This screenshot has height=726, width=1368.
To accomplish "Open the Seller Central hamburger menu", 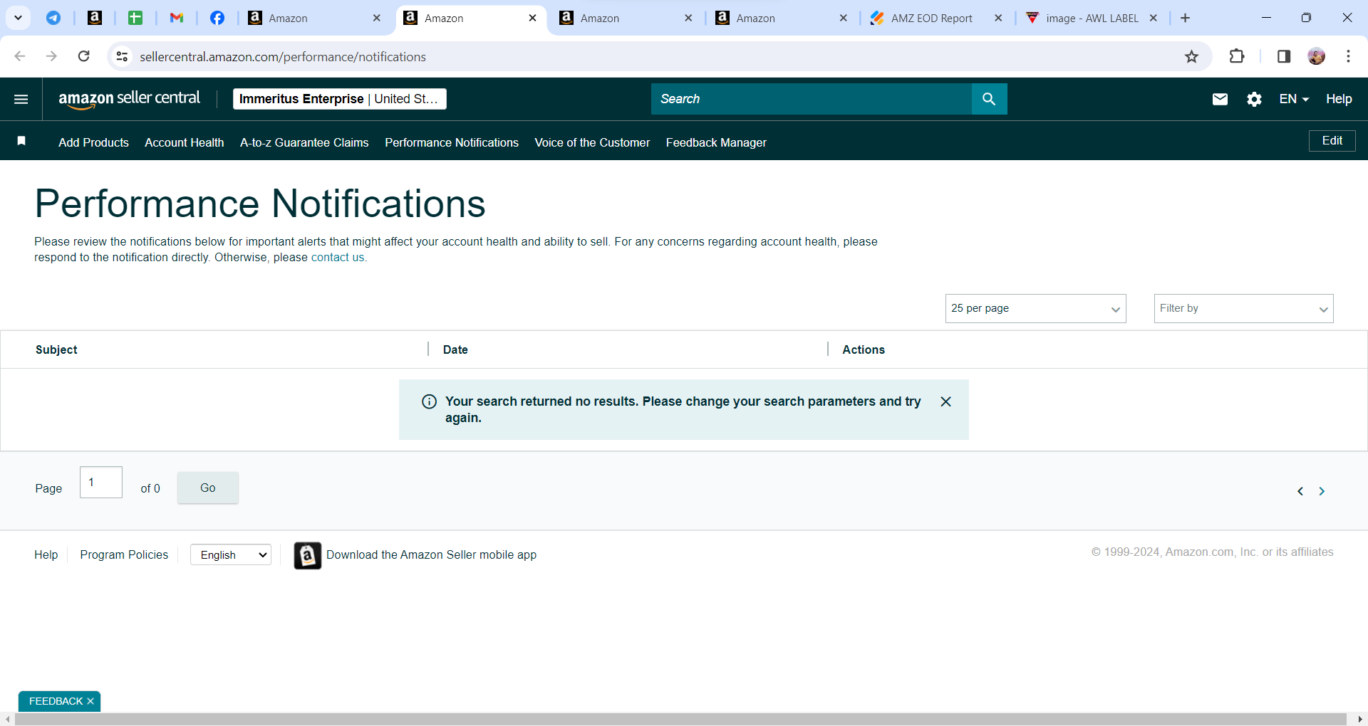I will [21, 99].
